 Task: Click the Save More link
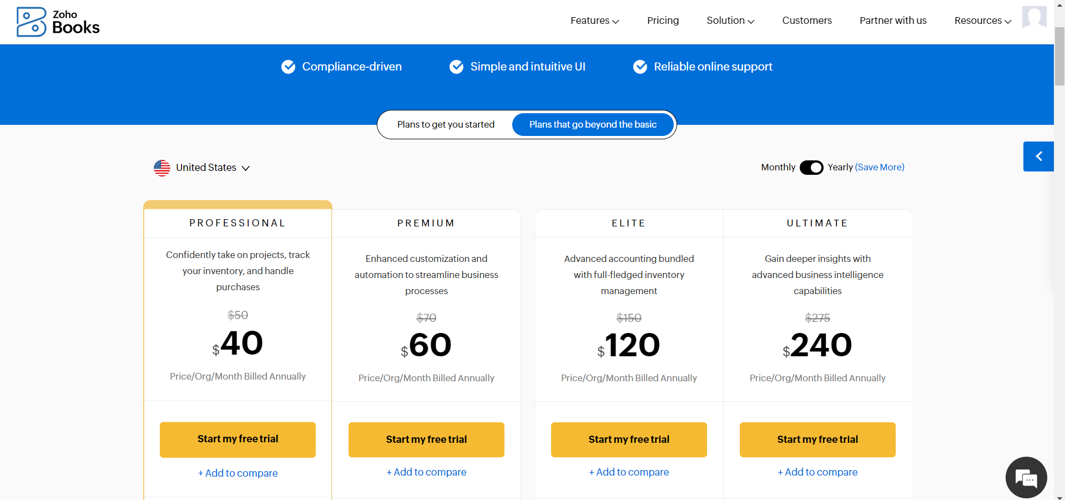tap(880, 167)
